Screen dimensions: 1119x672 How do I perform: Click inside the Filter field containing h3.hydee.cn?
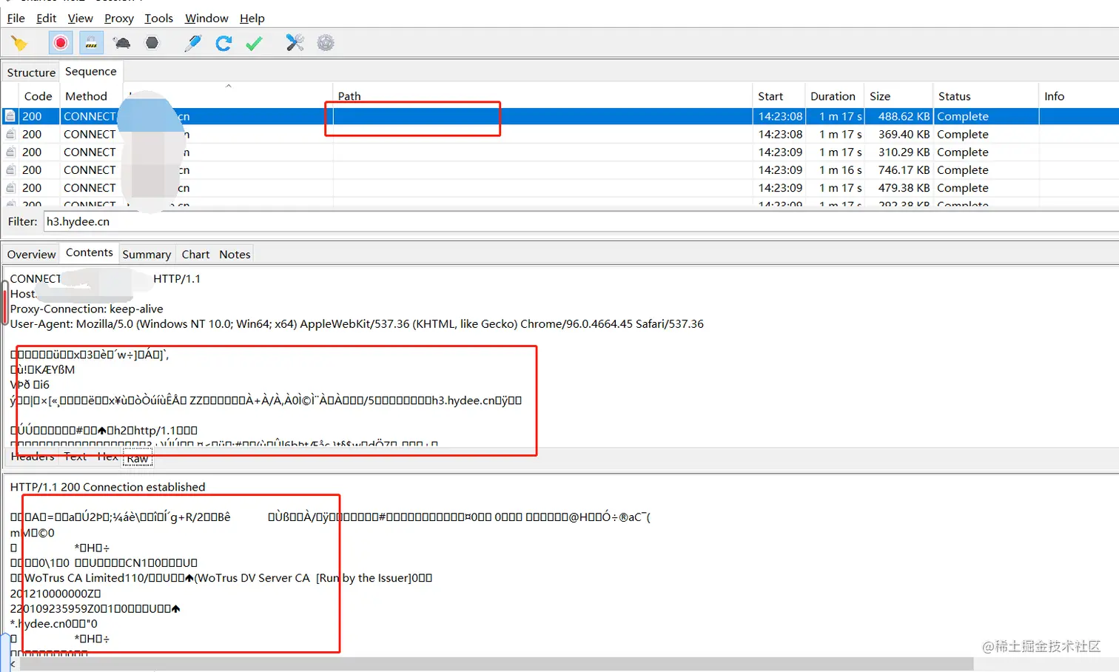(x=580, y=221)
